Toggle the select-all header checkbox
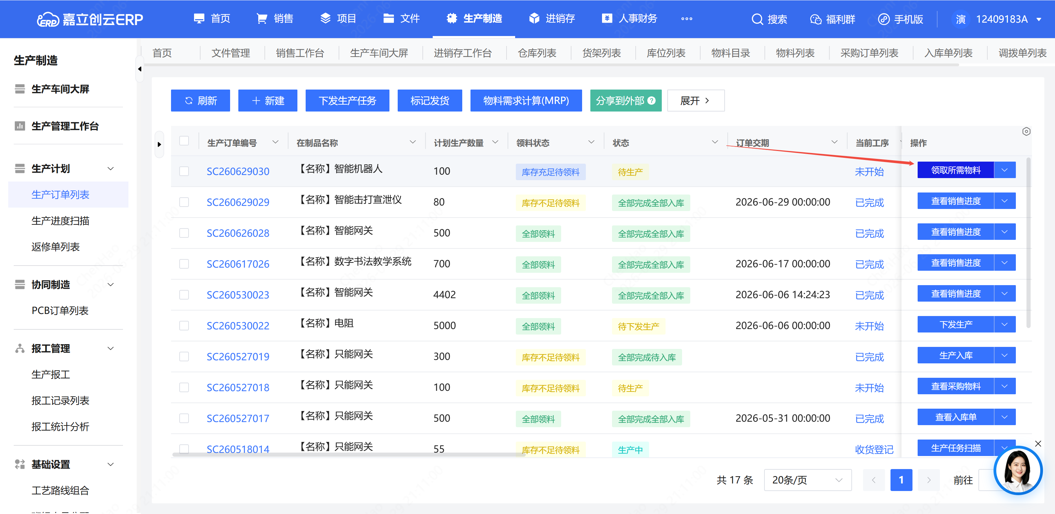The height and width of the screenshot is (514, 1055). coord(184,141)
